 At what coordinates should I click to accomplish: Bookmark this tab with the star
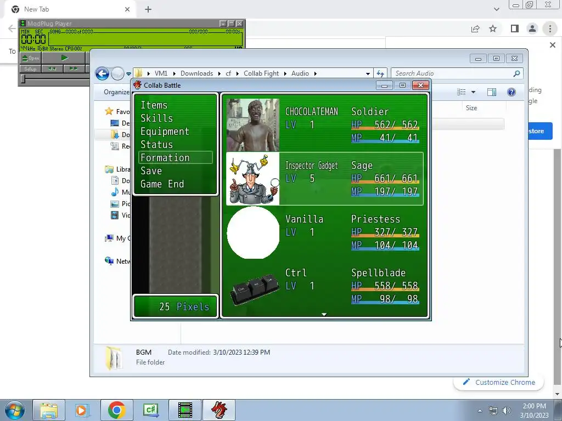[x=493, y=29]
